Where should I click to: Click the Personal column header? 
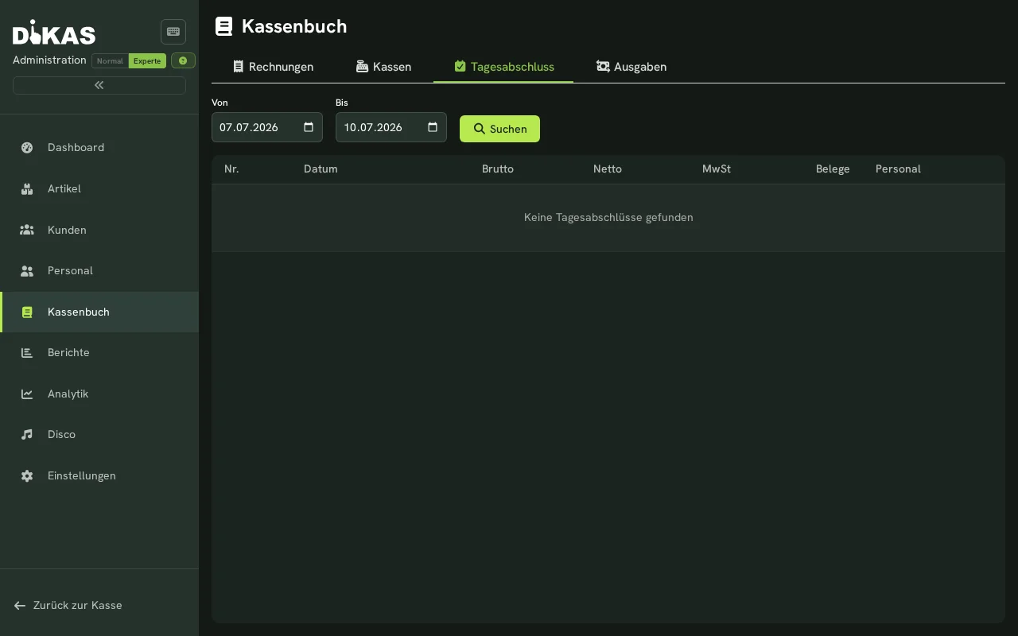[x=898, y=169]
